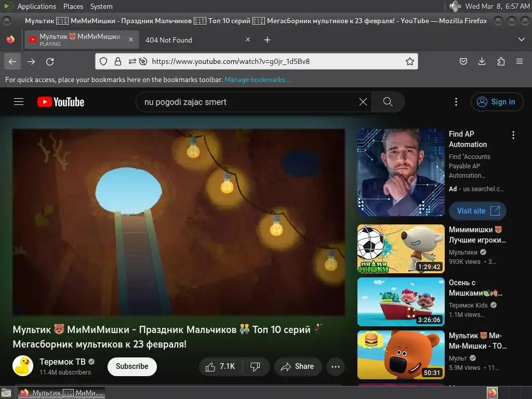
Task: Click the us.searchel.c... ad domain text
Action: click(x=484, y=189)
